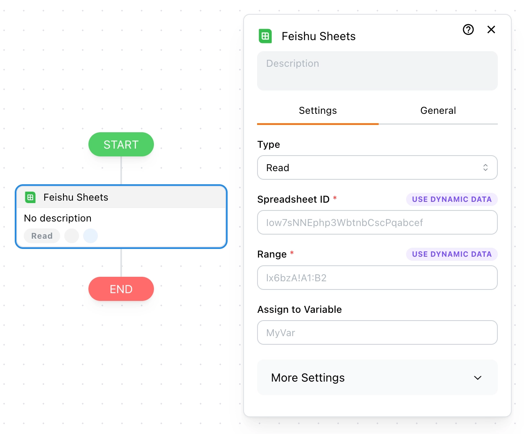Click the Feishu Sheets panel title
Viewport: 524px width, 434px height.
point(318,36)
